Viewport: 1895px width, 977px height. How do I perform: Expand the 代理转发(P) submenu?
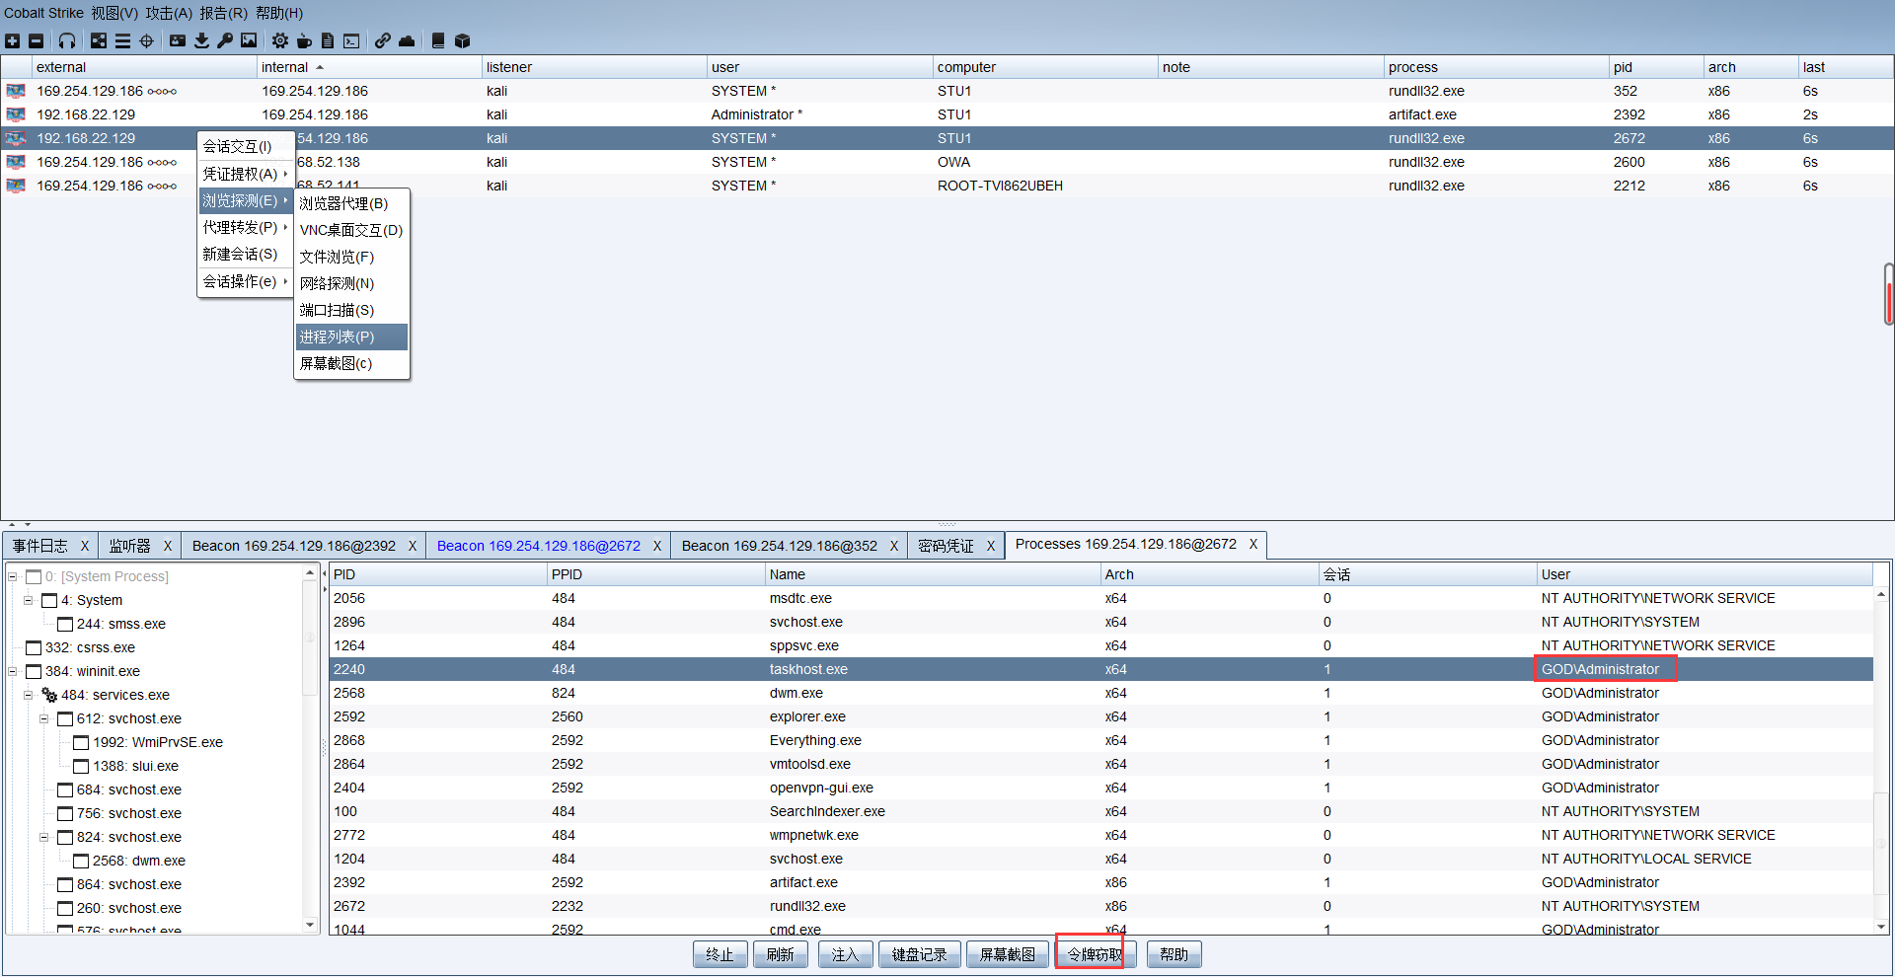(x=246, y=227)
